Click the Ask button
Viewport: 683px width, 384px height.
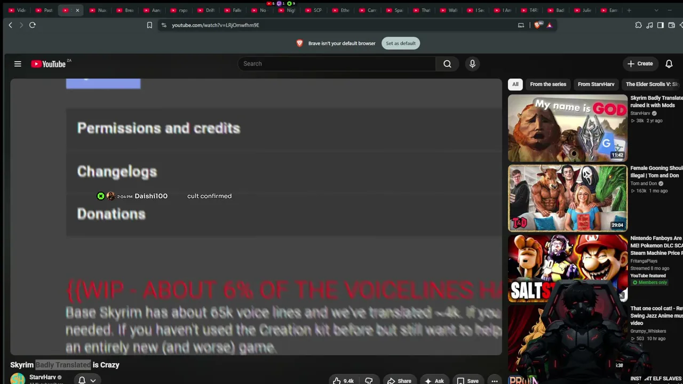[x=434, y=381]
